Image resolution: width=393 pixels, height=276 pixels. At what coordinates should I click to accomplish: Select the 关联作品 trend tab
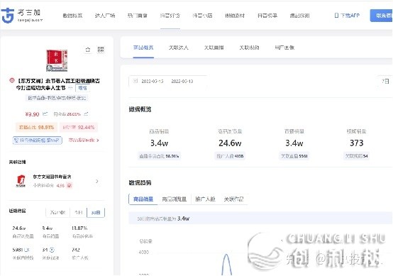click(x=233, y=199)
